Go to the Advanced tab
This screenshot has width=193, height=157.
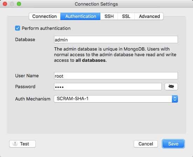[x=149, y=16]
